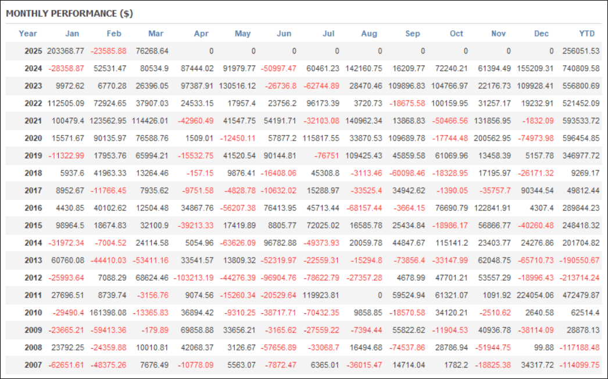Click the Oct column header

click(x=456, y=34)
